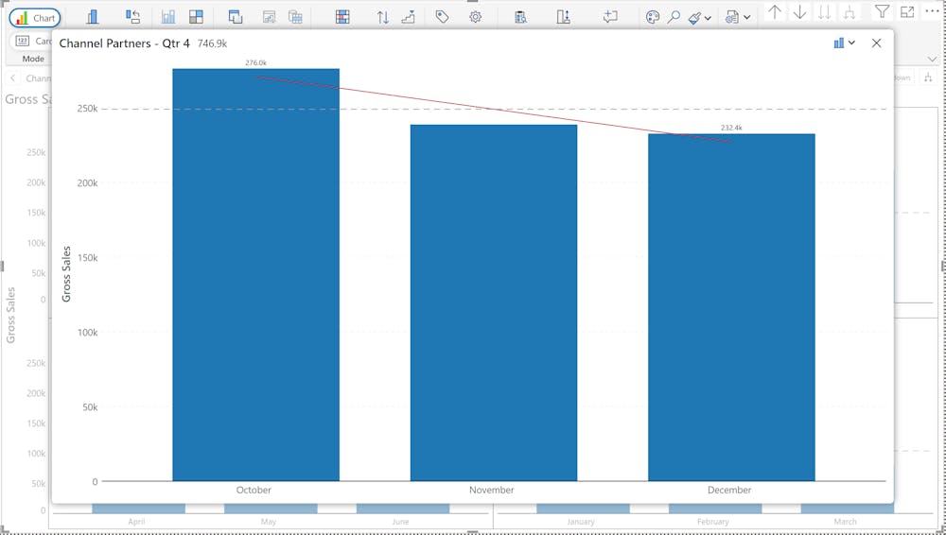Click the magnifier search icon
Image resolution: width=946 pixels, height=535 pixels.
[674, 17]
